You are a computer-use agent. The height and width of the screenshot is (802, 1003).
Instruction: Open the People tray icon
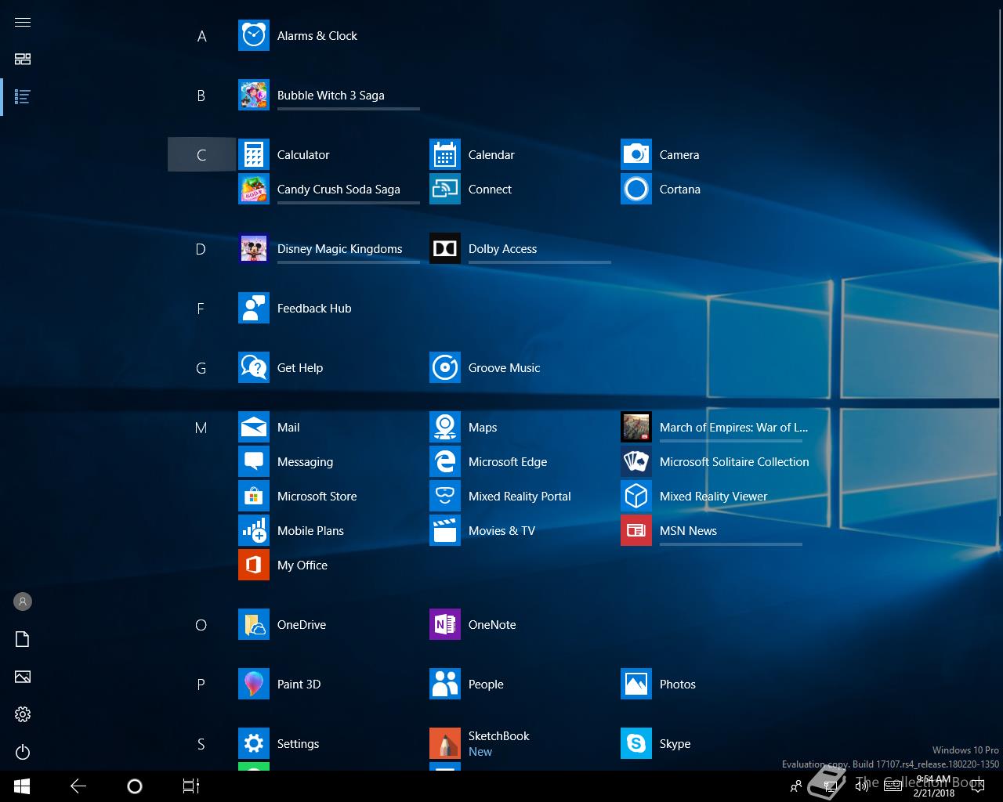pyautogui.click(x=796, y=786)
